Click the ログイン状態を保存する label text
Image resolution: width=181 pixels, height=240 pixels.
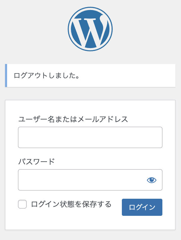tap(71, 204)
